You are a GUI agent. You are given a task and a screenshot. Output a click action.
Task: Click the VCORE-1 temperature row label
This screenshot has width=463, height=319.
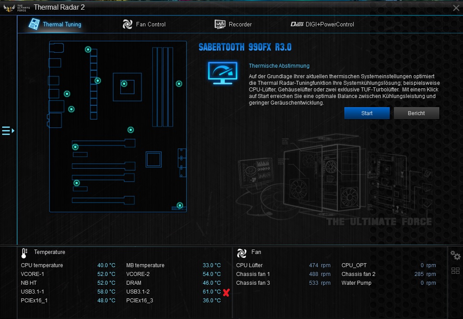pos(33,274)
